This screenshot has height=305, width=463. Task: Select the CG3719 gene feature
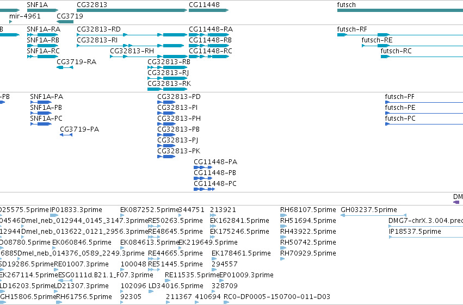65,22
